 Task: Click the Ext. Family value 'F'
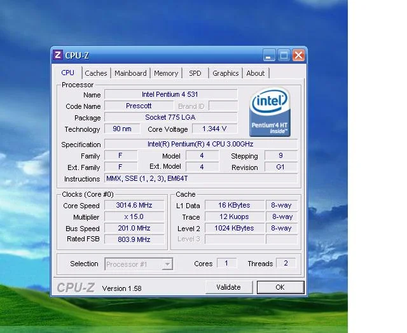(121, 167)
